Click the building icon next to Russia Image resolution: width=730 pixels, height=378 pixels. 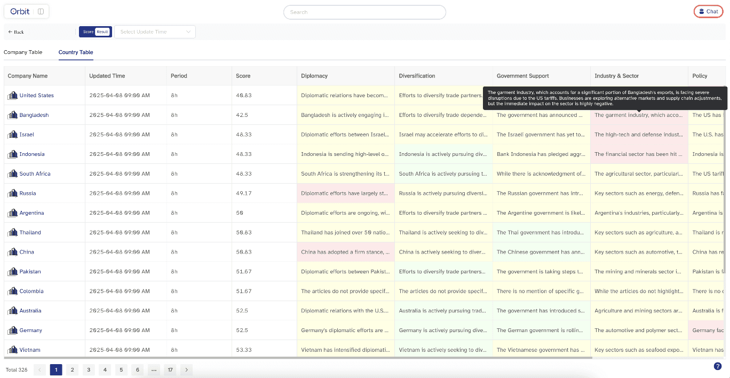click(x=12, y=193)
